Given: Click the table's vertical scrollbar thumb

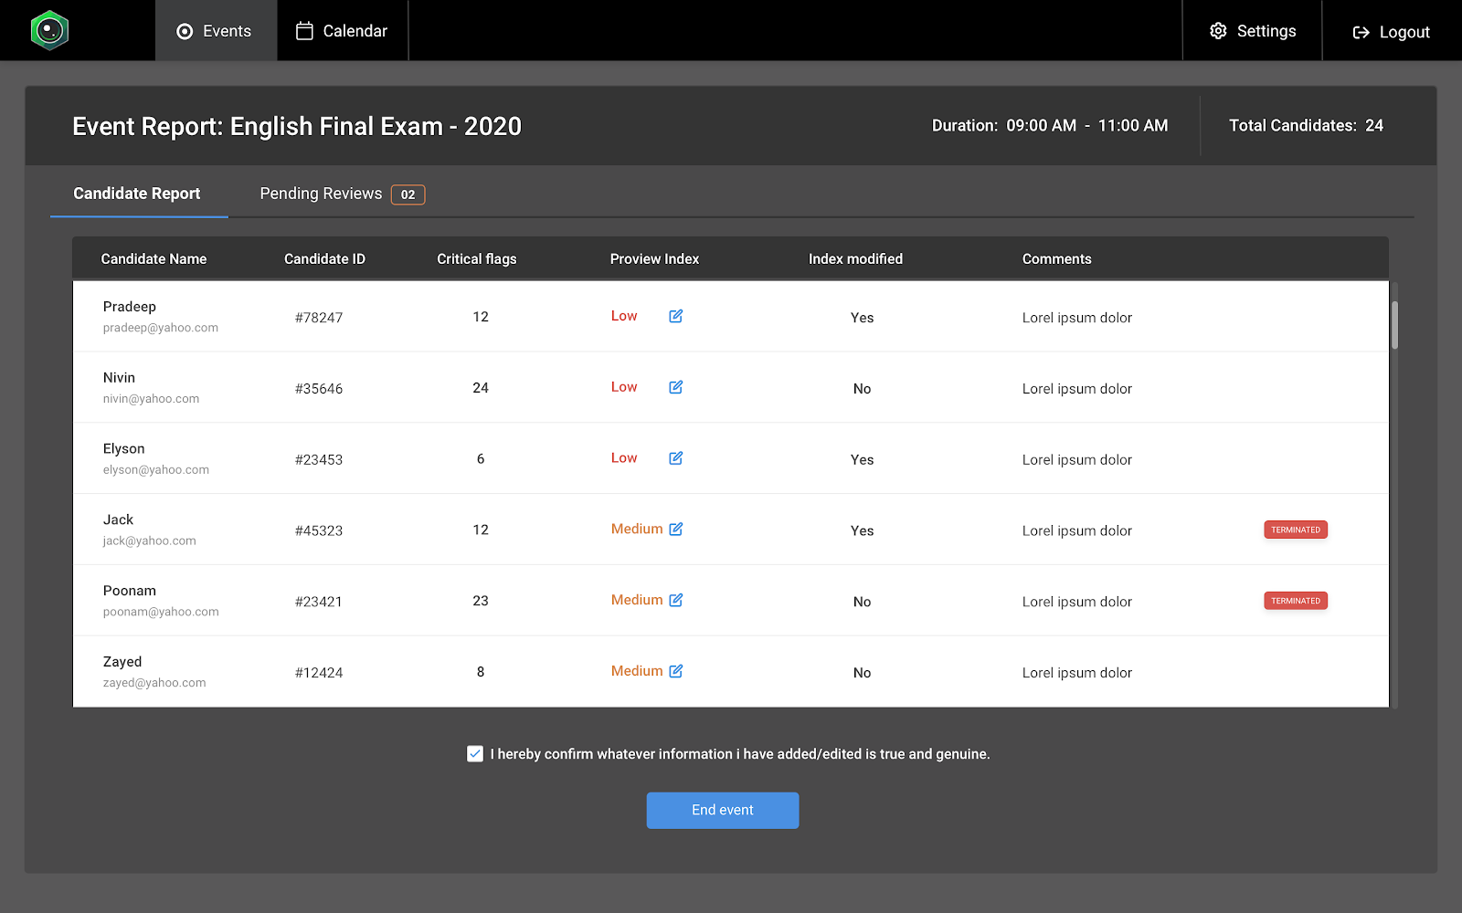Looking at the screenshot, I should [x=1394, y=325].
